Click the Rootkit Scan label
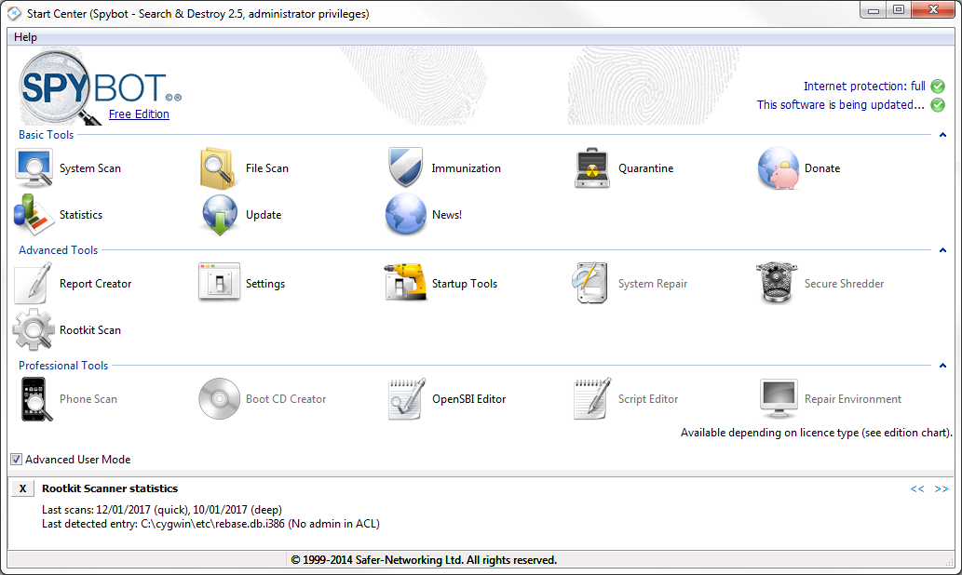 click(90, 329)
